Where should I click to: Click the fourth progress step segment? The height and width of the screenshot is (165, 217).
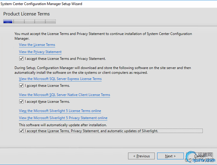[x=40, y=21]
